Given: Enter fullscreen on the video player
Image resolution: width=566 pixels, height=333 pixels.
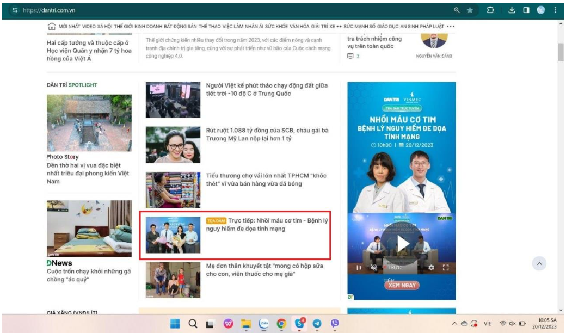Looking at the screenshot, I should 446,268.
